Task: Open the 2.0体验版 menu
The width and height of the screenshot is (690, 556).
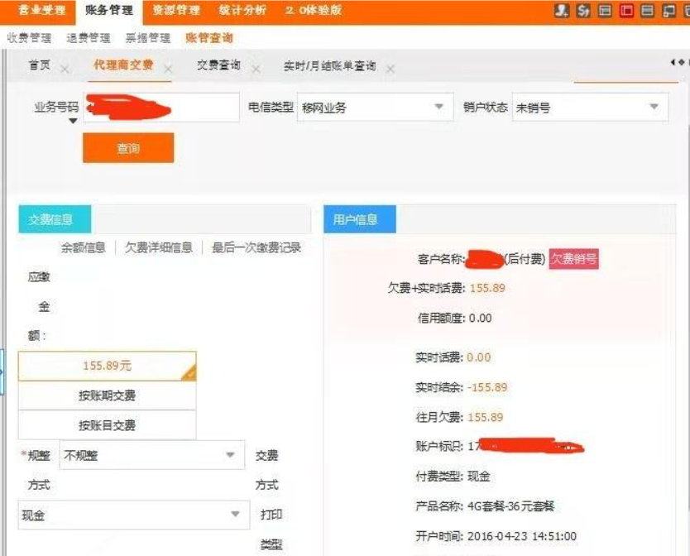Action: (x=314, y=10)
